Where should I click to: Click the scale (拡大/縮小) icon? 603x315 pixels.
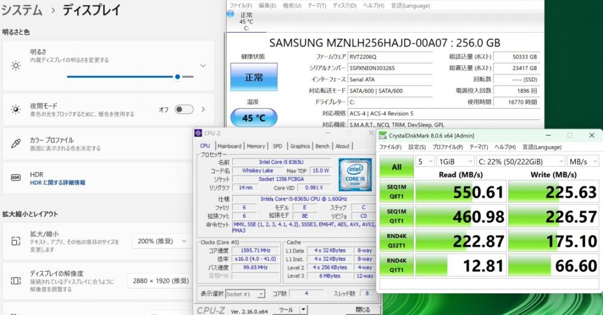(16, 241)
